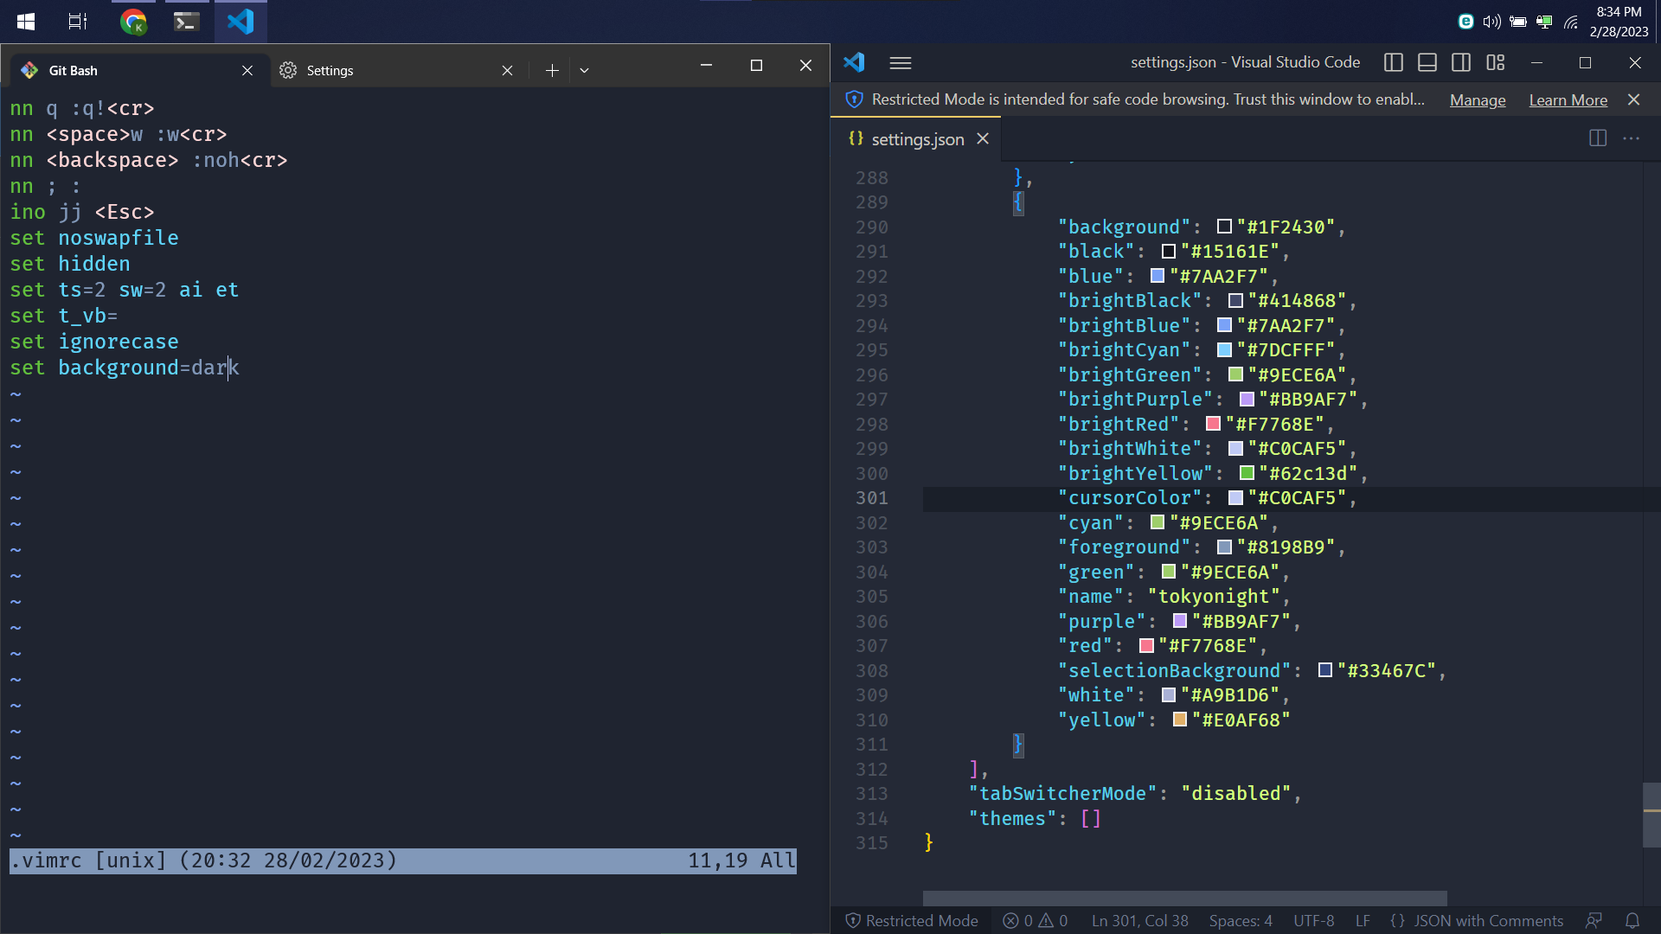The width and height of the screenshot is (1661, 934).
Task: Click the Manage link in the Restricted Mode banner
Action: [1478, 99]
